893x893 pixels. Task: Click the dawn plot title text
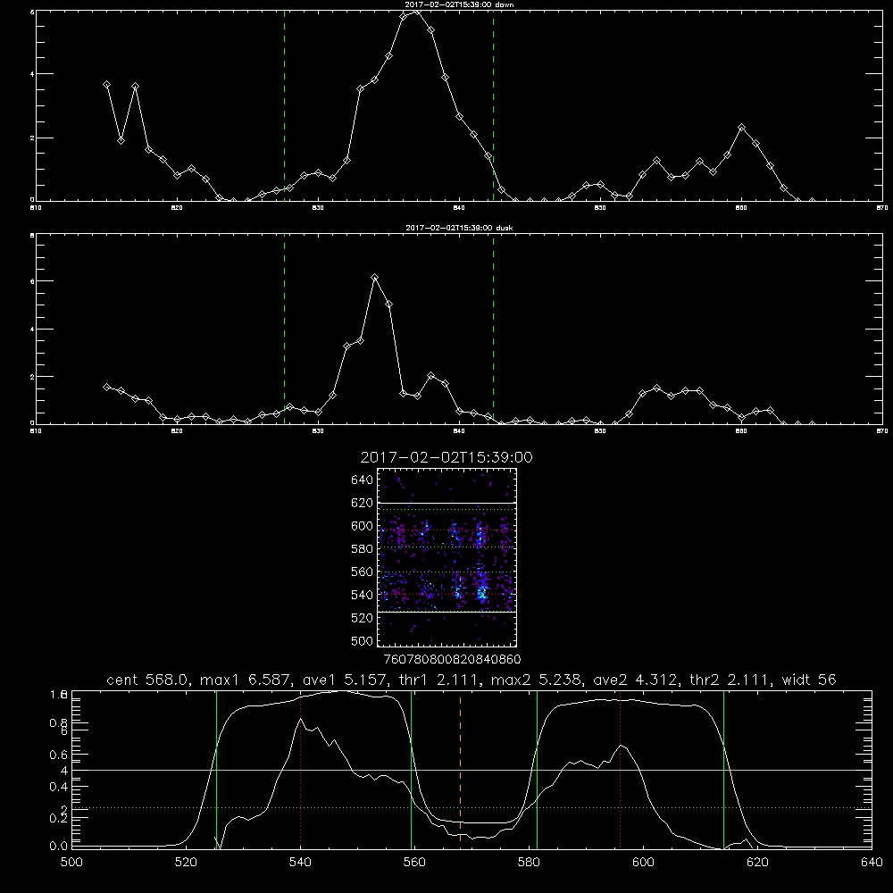tap(459, 4)
